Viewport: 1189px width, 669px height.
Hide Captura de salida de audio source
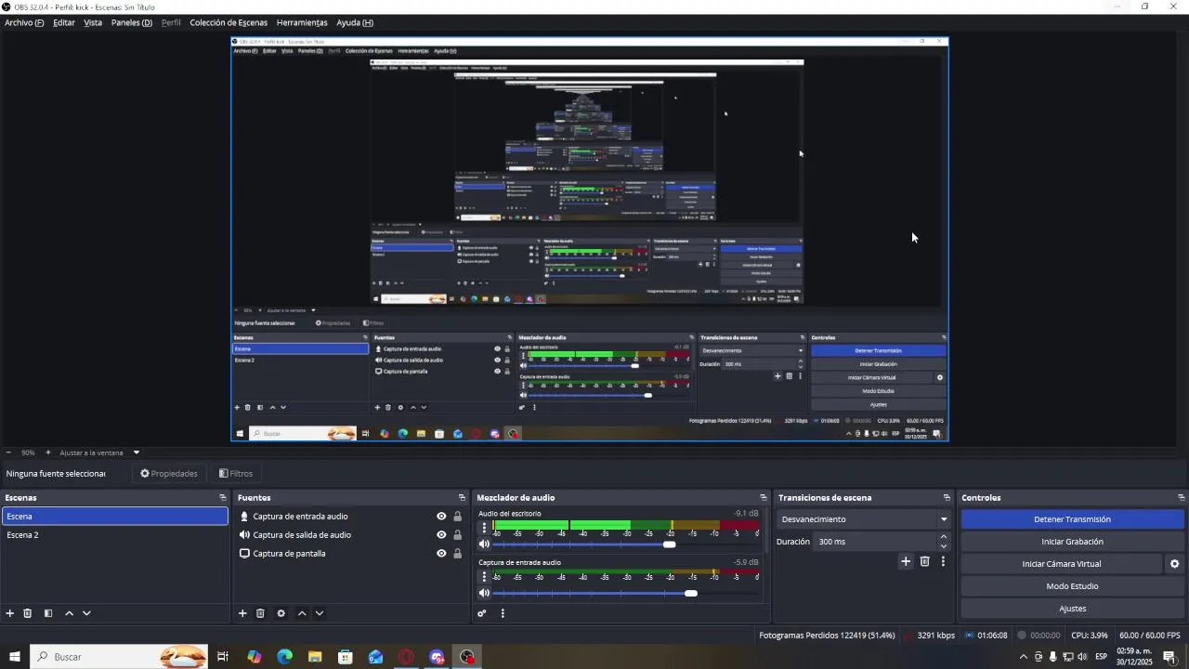click(x=441, y=535)
